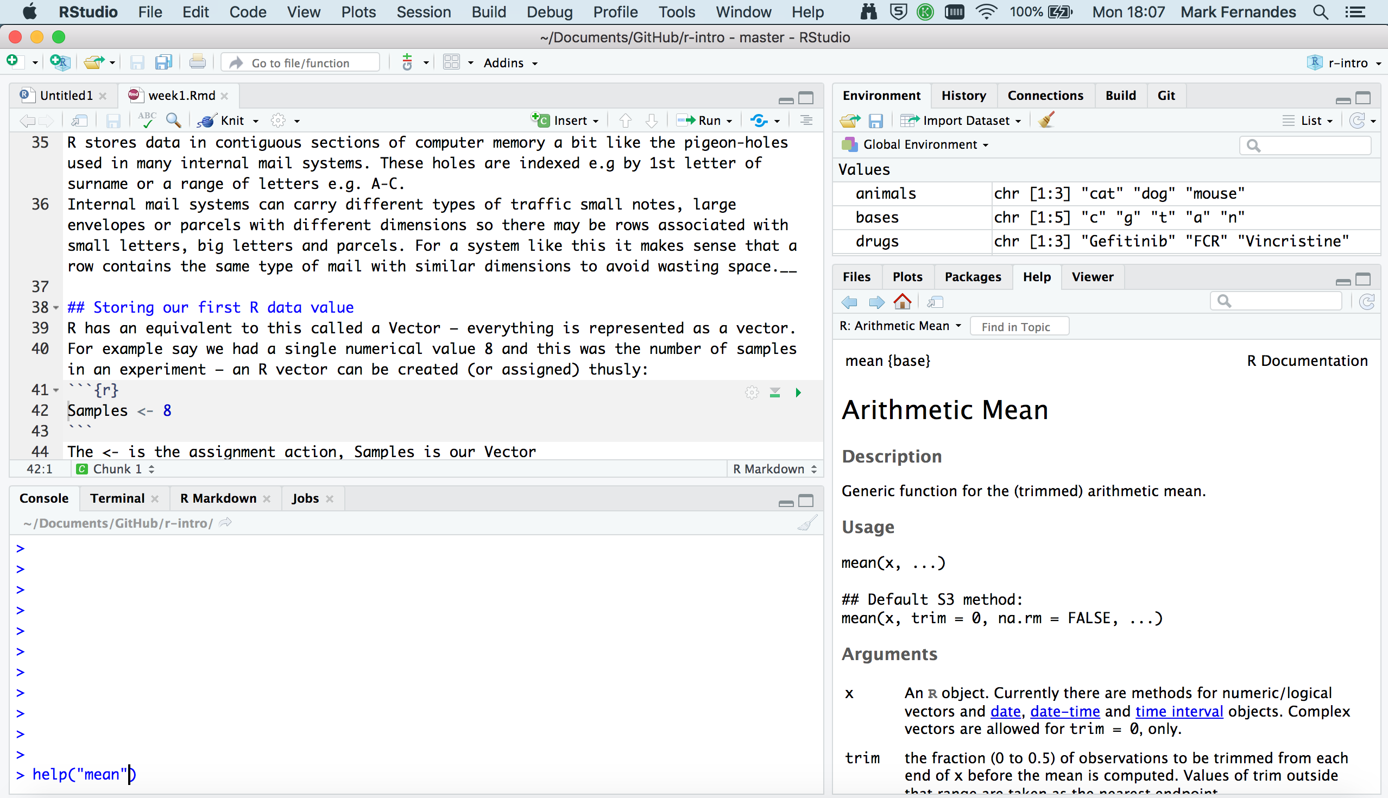The image size is (1388, 798).
Task: Switch to the History tab
Action: coord(963,96)
